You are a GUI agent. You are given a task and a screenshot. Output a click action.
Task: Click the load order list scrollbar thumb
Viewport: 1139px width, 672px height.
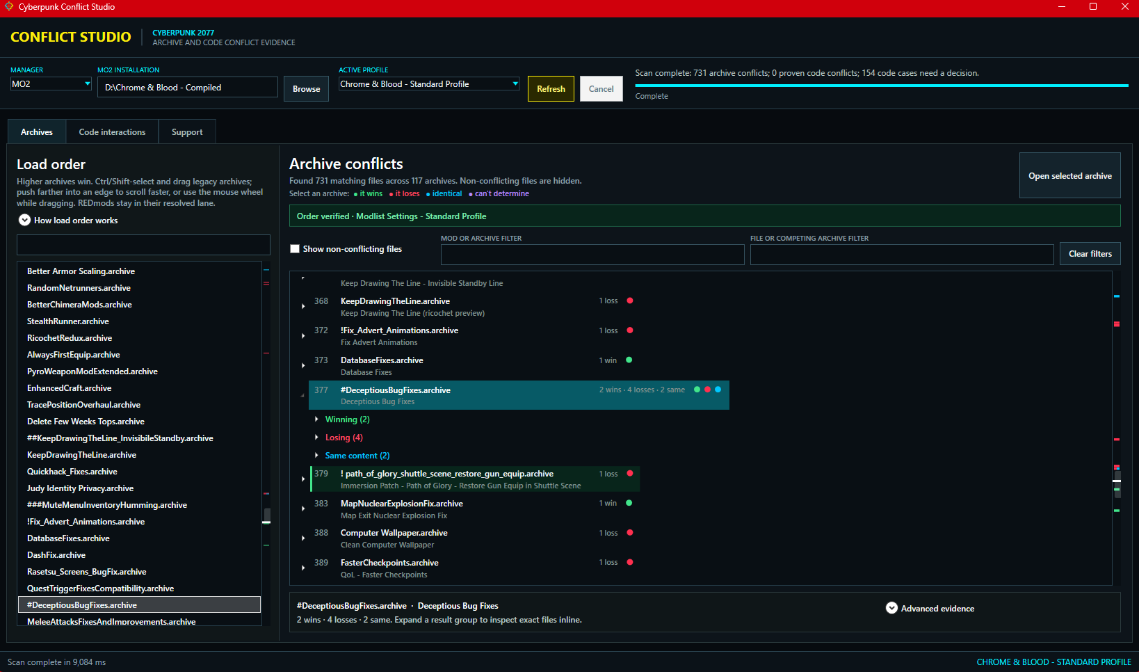point(267,517)
